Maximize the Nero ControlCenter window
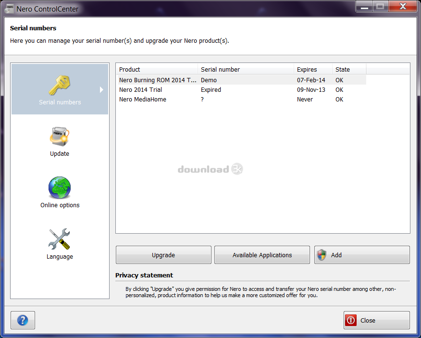421x338 pixels. 381,6
